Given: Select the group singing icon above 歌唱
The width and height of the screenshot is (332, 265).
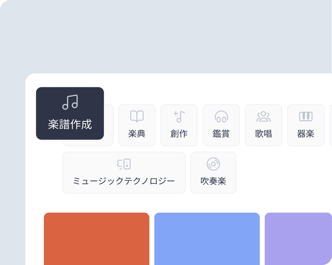Looking at the screenshot, I should point(263,116).
